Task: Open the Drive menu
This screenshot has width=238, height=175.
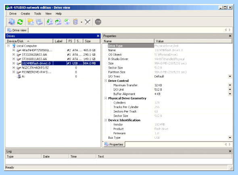Action: tap(13, 14)
